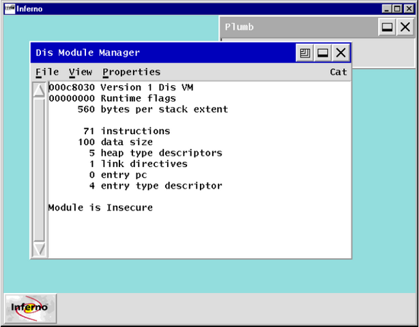Open the File menu
The width and height of the screenshot is (419, 327).
tap(47, 72)
